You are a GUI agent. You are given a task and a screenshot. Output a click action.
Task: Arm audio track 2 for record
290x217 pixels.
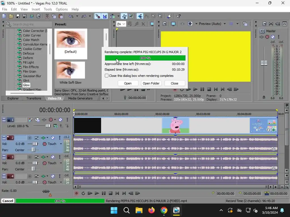coord(29,138)
